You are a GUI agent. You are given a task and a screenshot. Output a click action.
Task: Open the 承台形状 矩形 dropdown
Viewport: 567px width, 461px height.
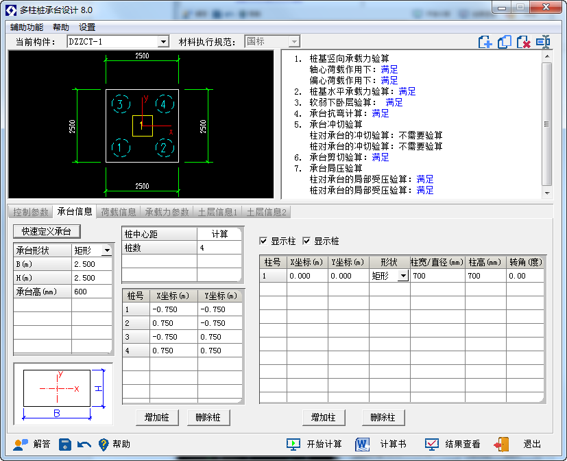pos(107,250)
